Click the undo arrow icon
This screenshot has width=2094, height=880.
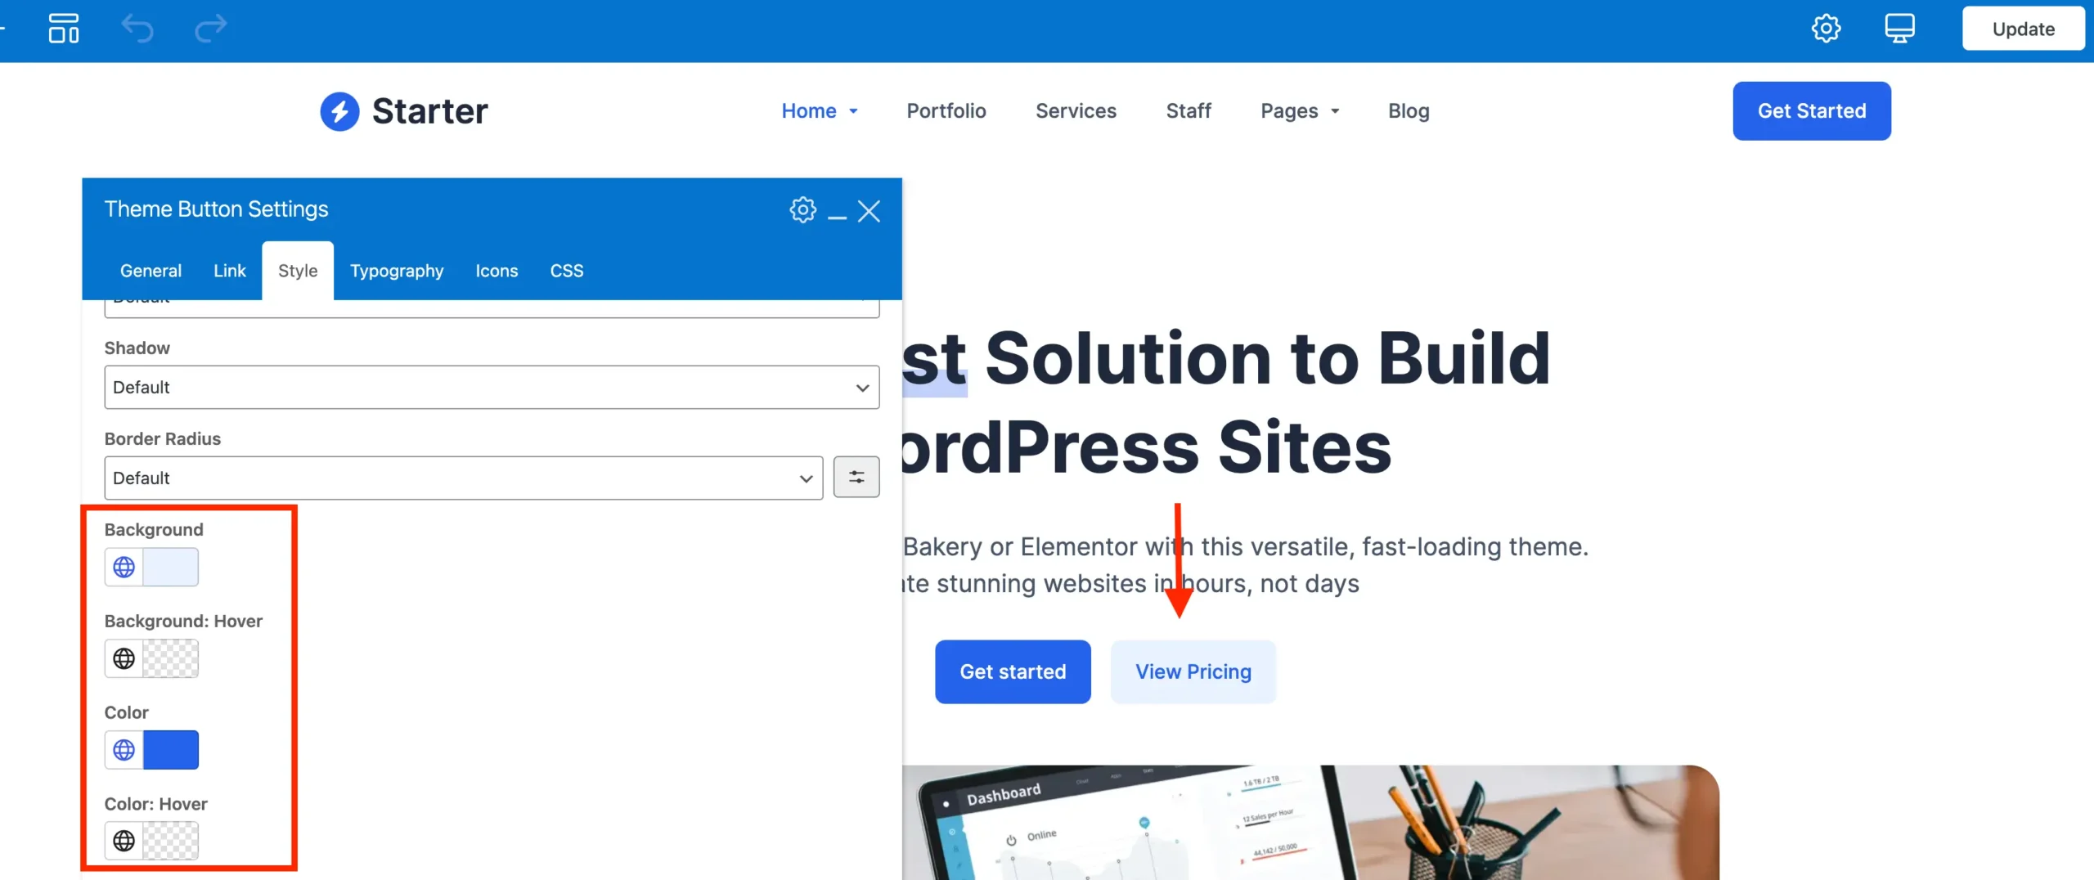[137, 29]
